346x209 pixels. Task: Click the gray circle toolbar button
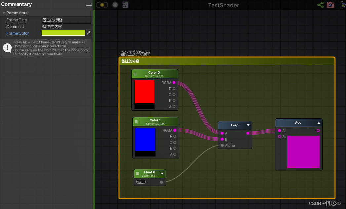coord(115,5)
